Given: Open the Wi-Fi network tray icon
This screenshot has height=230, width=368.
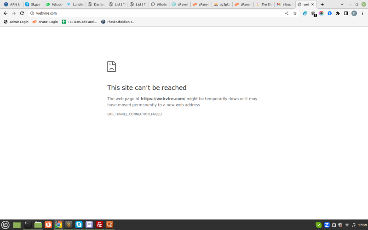Looking at the screenshot, I should 347,225.
